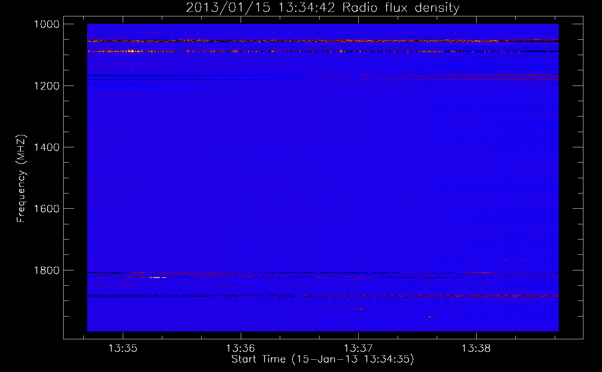Click the plot title '2013/01/15 13:34:42 Radio flux density'

click(x=323, y=7)
